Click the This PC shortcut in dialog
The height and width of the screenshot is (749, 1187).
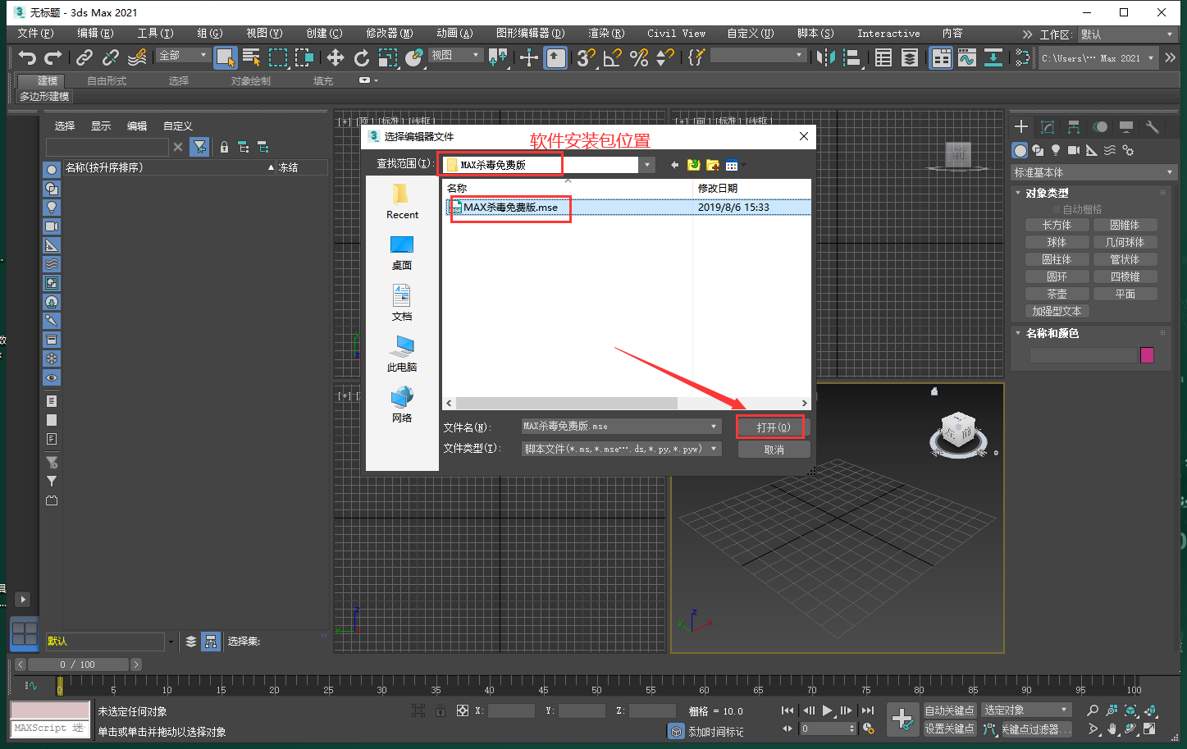click(x=402, y=354)
